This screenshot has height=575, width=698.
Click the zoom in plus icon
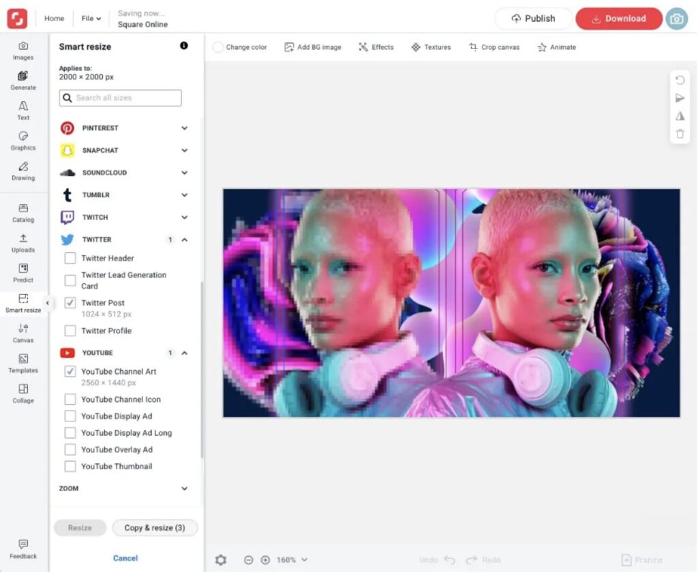pos(265,560)
